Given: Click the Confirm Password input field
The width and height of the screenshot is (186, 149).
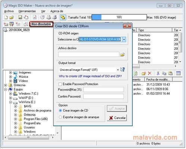Looking at the screenshot, I should coord(103,96).
